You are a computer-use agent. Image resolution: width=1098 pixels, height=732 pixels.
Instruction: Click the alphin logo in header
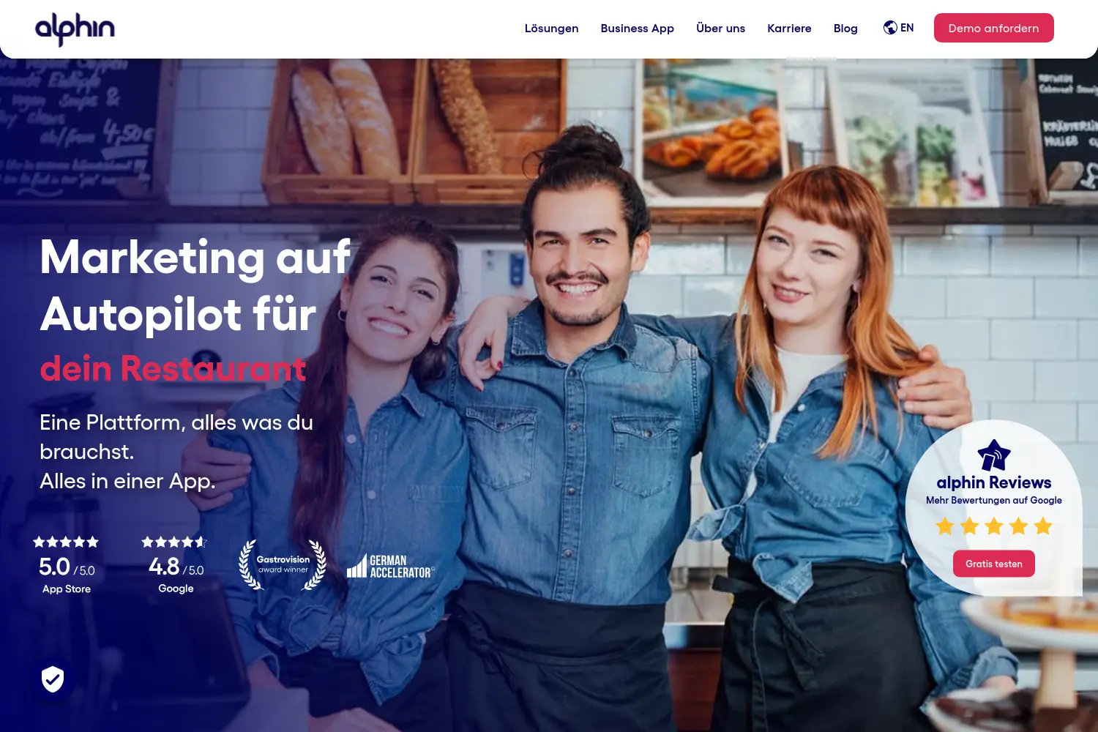click(75, 29)
